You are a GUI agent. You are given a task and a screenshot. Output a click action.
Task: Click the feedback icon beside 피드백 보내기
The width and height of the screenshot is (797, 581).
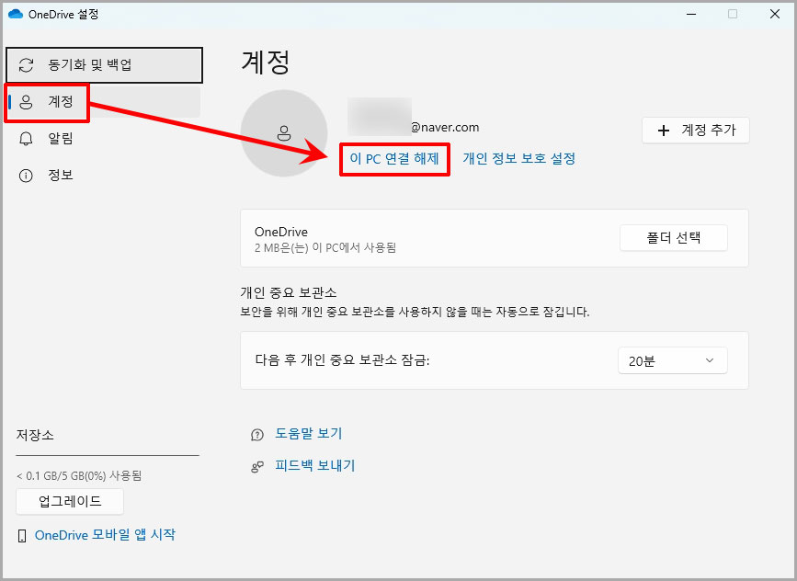click(257, 467)
